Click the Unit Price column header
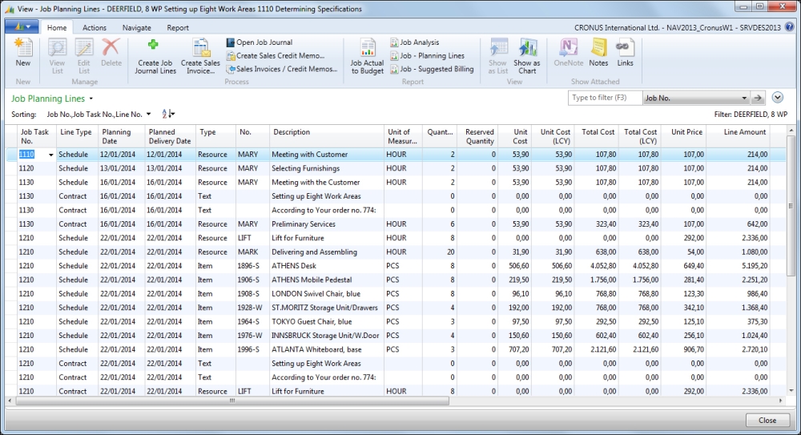 pos(683,136)
